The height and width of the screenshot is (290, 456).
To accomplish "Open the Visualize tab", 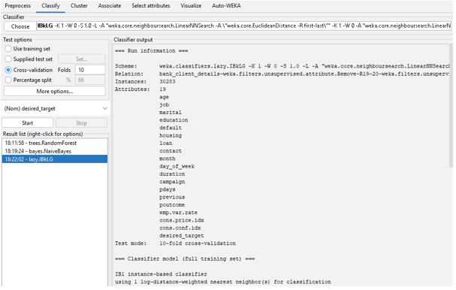I will 191,6.
